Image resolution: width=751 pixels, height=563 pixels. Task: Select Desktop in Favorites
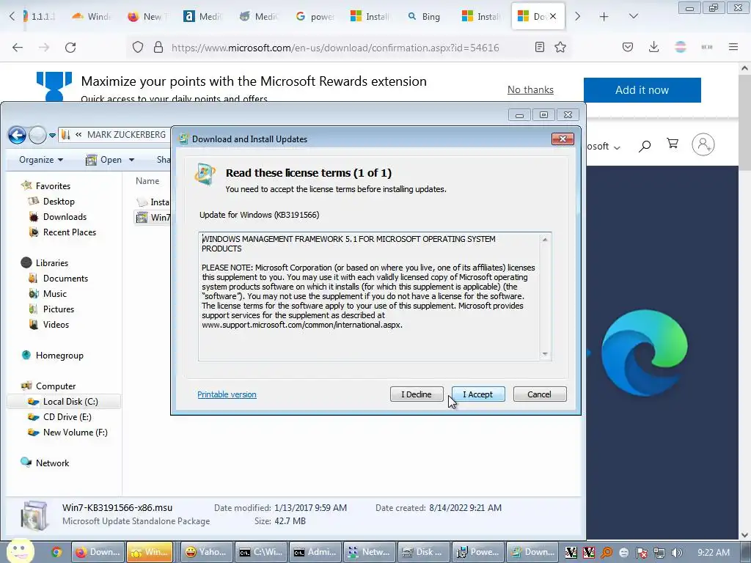[59, 202]
